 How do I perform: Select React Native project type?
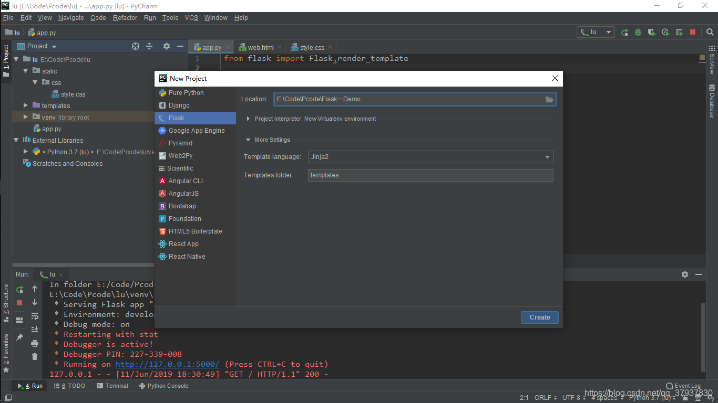pos(195,257)
